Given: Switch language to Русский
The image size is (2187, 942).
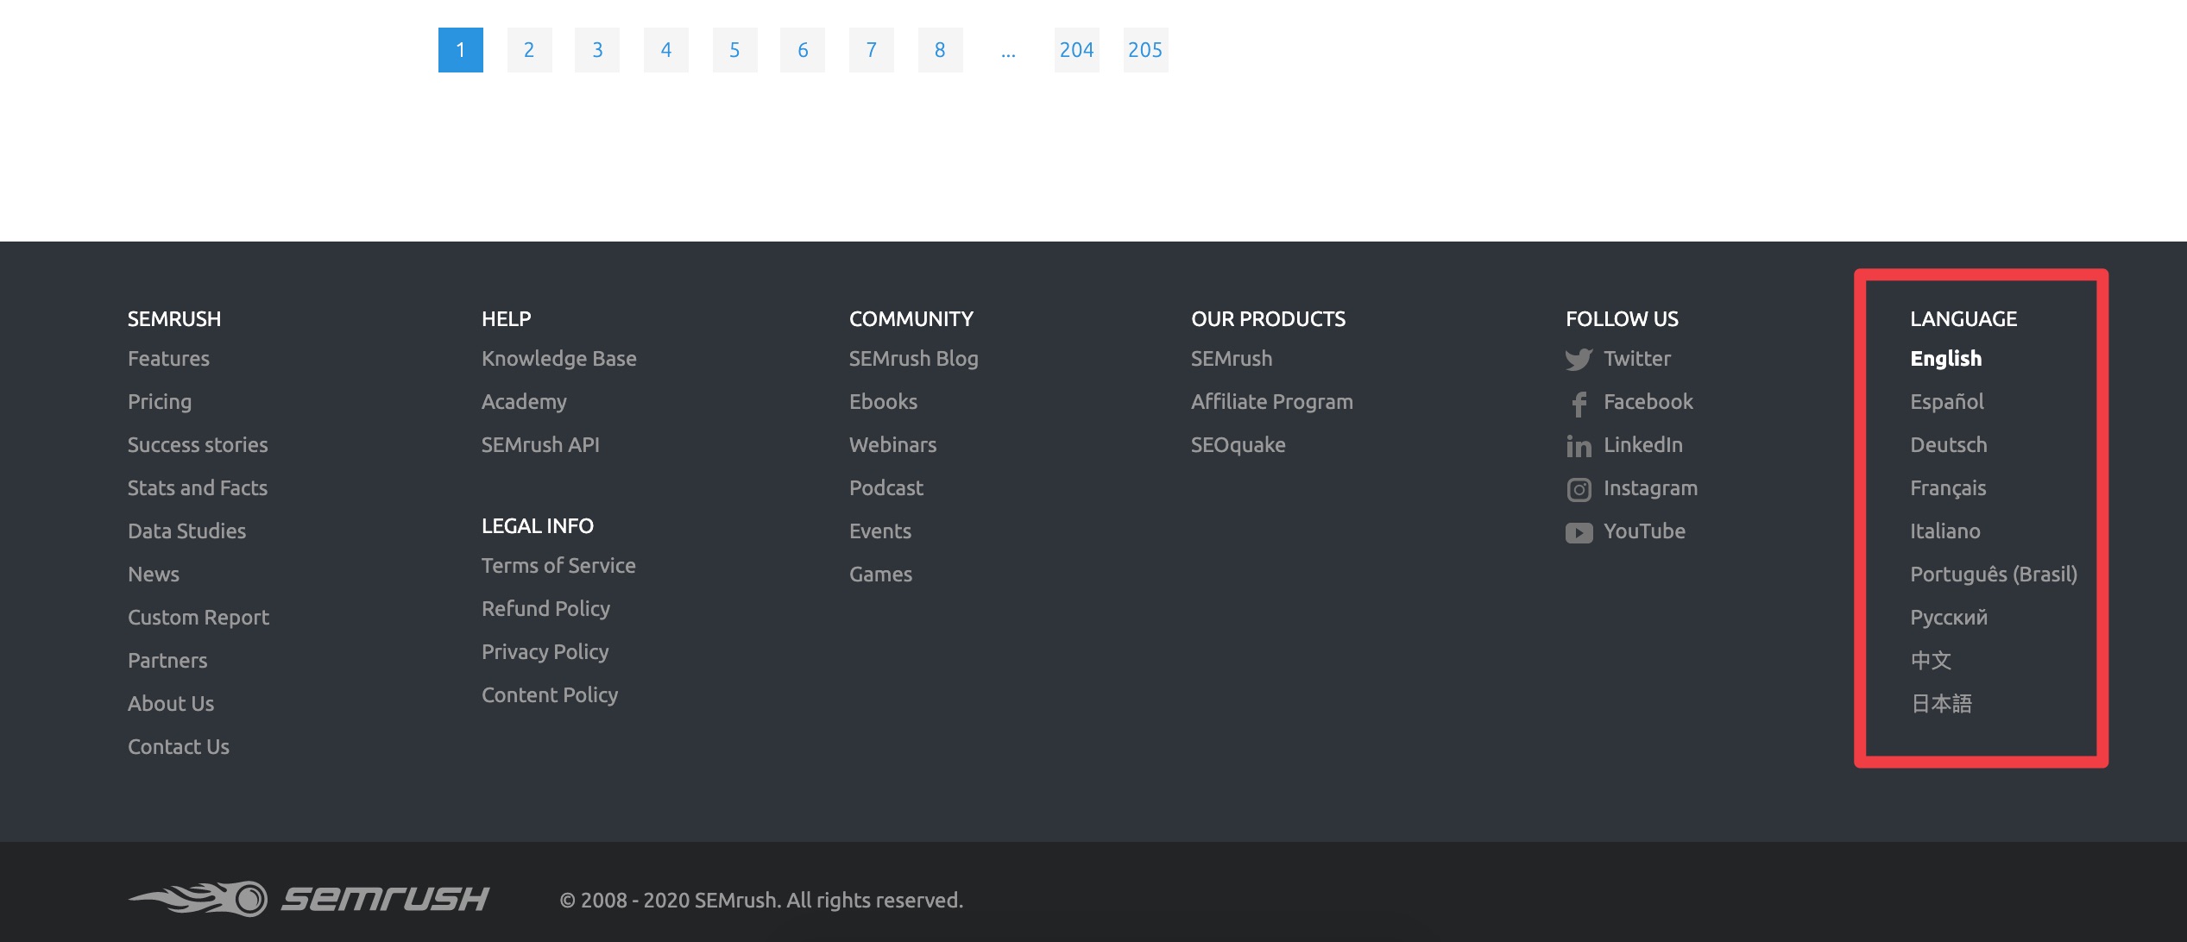Looking at the screenshot, I should [1949, 618].
